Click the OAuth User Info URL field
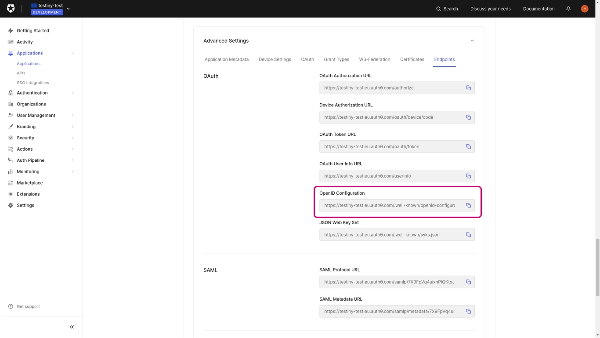Image resolution: width=600 pixels, height=338 pixels. 391,176
